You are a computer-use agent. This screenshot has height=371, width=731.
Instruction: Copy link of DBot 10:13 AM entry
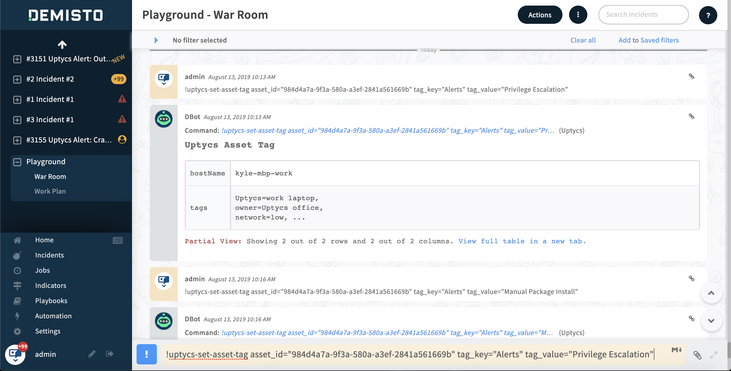[692, 116]
